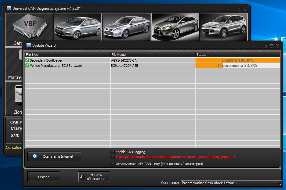Viewport: 286px width, 190px height.
Task: Toggle the red Принудительное программирование checkbox
Action: pyautogui.click(x=113, y=157)
